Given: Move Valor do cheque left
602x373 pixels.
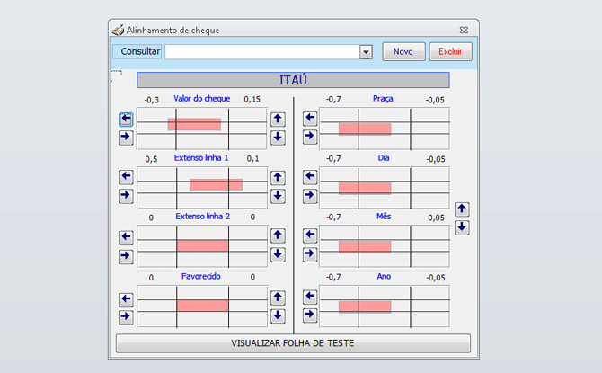Looking at the screenshot, I should pos(126,119).
